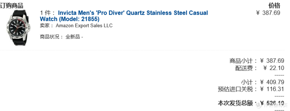The image size is (290, 111).
Task: Click the 价格 column header
Action: (274, 6)
